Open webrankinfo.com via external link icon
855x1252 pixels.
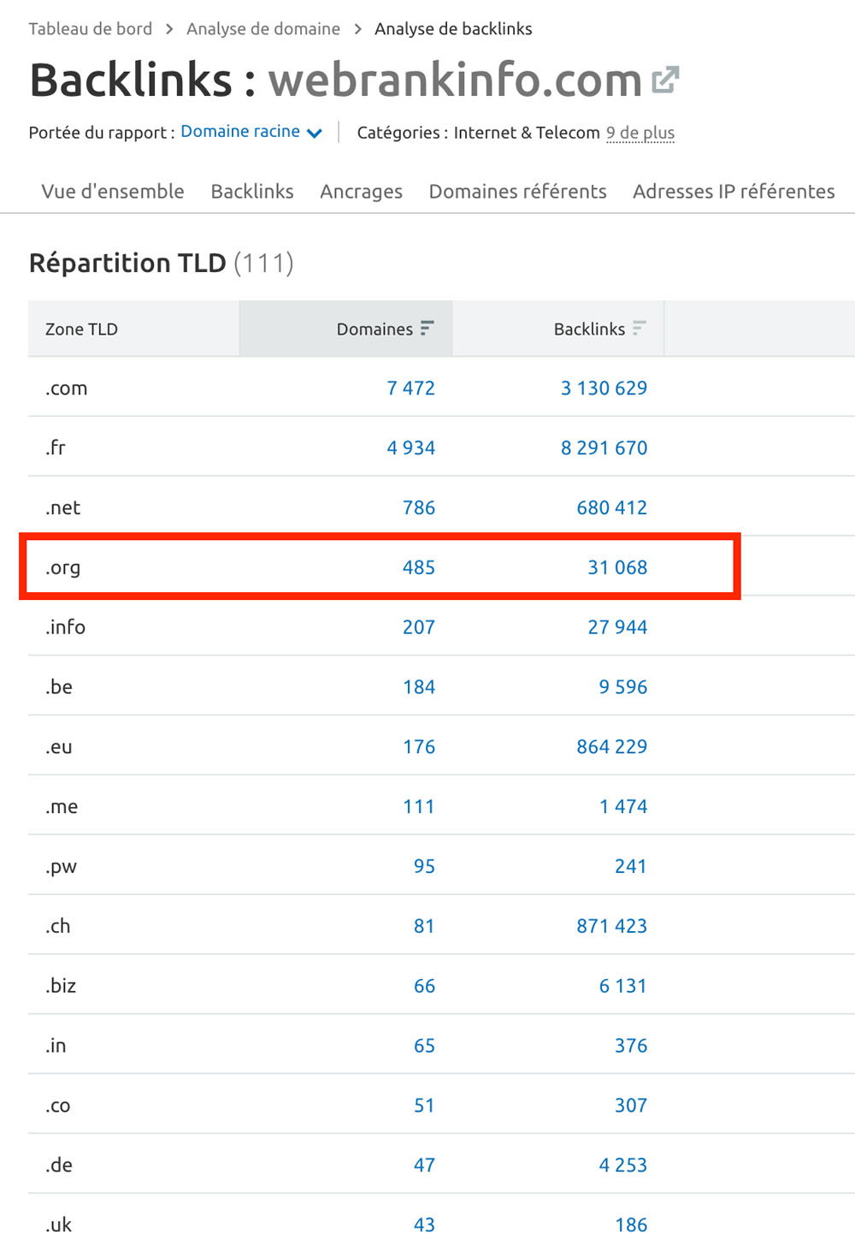coord(665,80)
